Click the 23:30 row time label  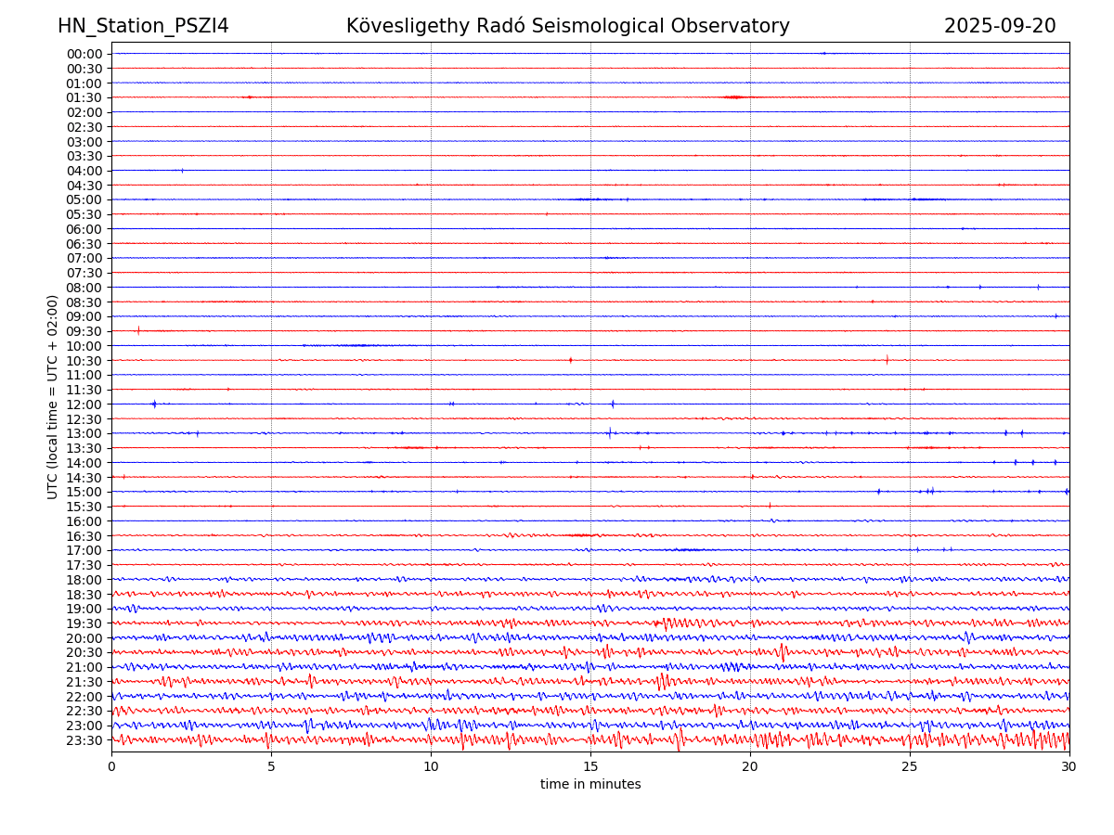(84, 740)
